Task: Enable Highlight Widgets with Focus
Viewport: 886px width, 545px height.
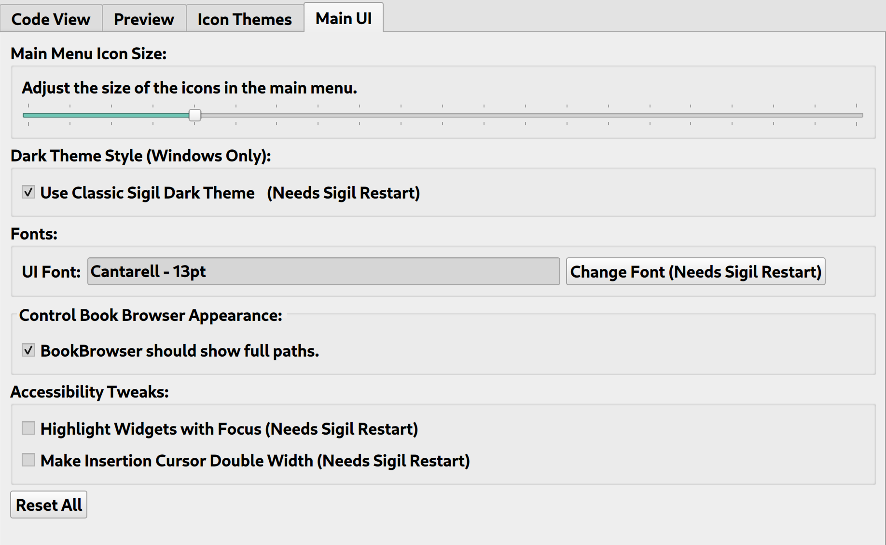Action: (28, 428)
